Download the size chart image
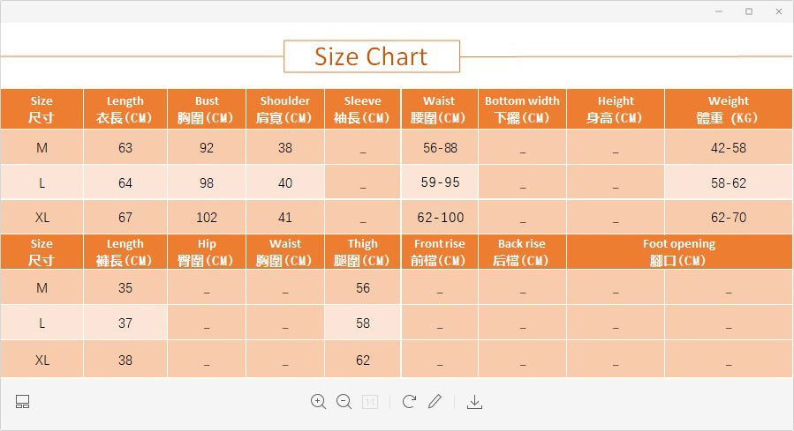Image resolution: width=794 pixels, height=431 pixels. point(474,402)
